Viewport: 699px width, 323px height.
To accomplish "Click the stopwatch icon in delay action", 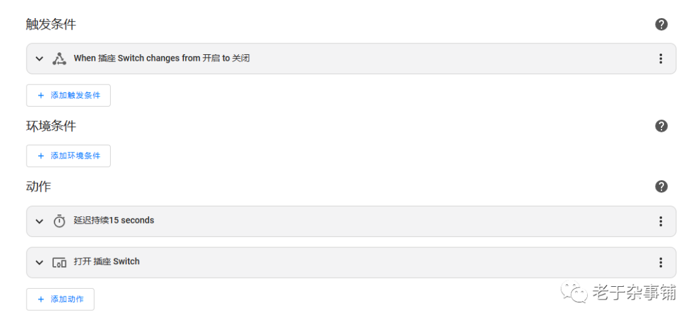I will pyautogui.click(x=60, y=221).
